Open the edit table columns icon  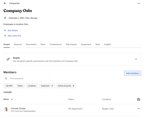139,99
